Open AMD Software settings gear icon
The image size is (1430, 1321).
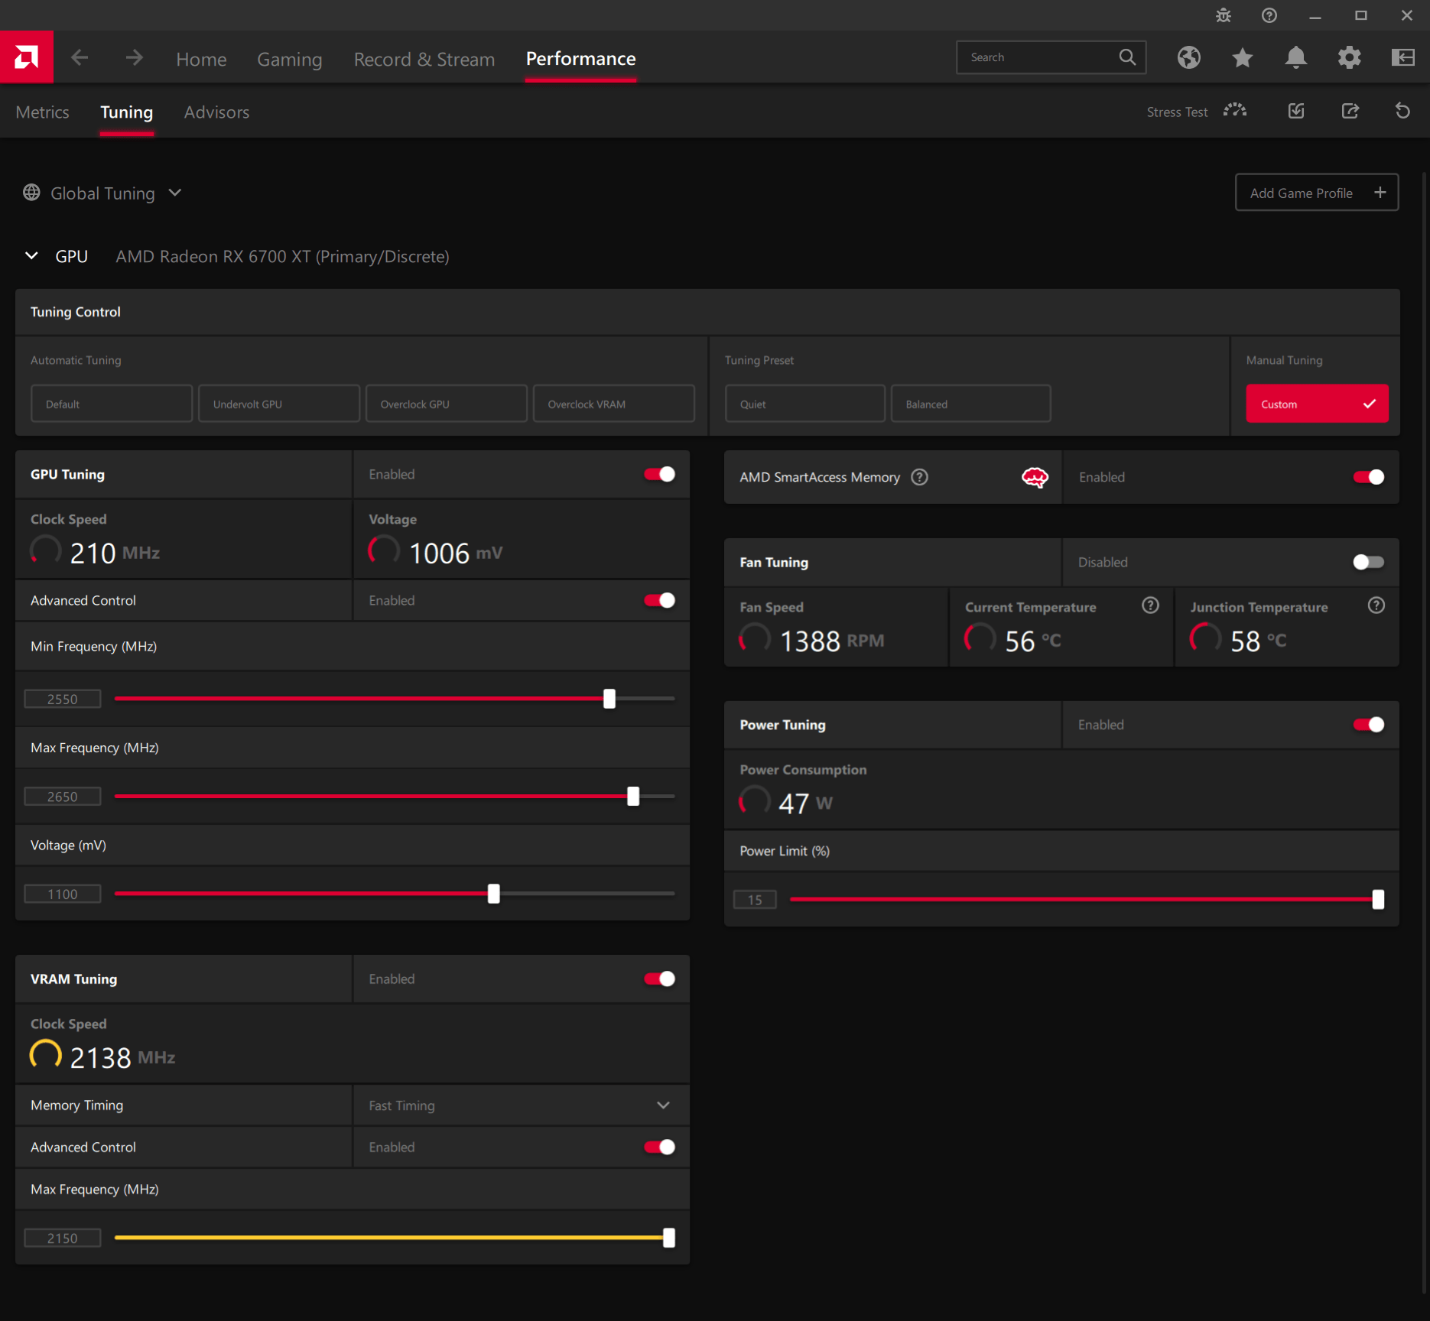(x=1349, y=57)
